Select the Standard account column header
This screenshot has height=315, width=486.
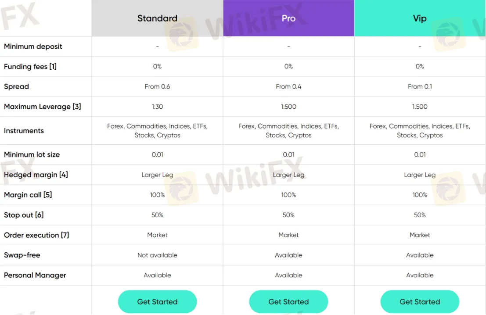(x=157, y=18)
